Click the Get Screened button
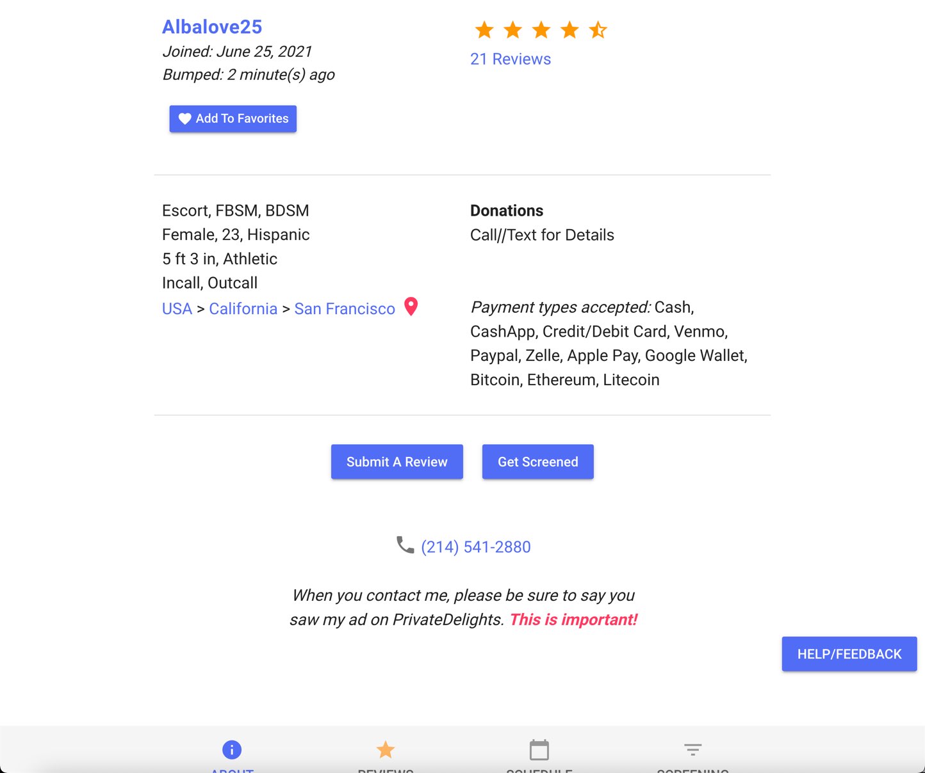925x773 pixels. 538,462
